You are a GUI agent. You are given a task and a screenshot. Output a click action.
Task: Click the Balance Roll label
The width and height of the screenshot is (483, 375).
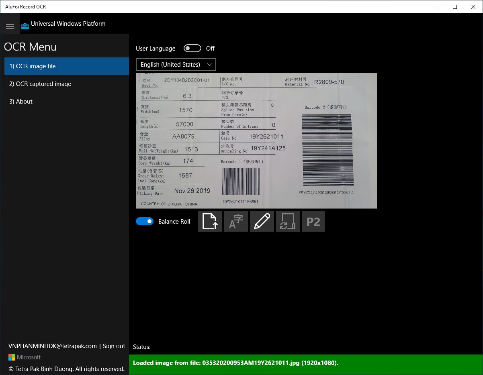(174, 222)
